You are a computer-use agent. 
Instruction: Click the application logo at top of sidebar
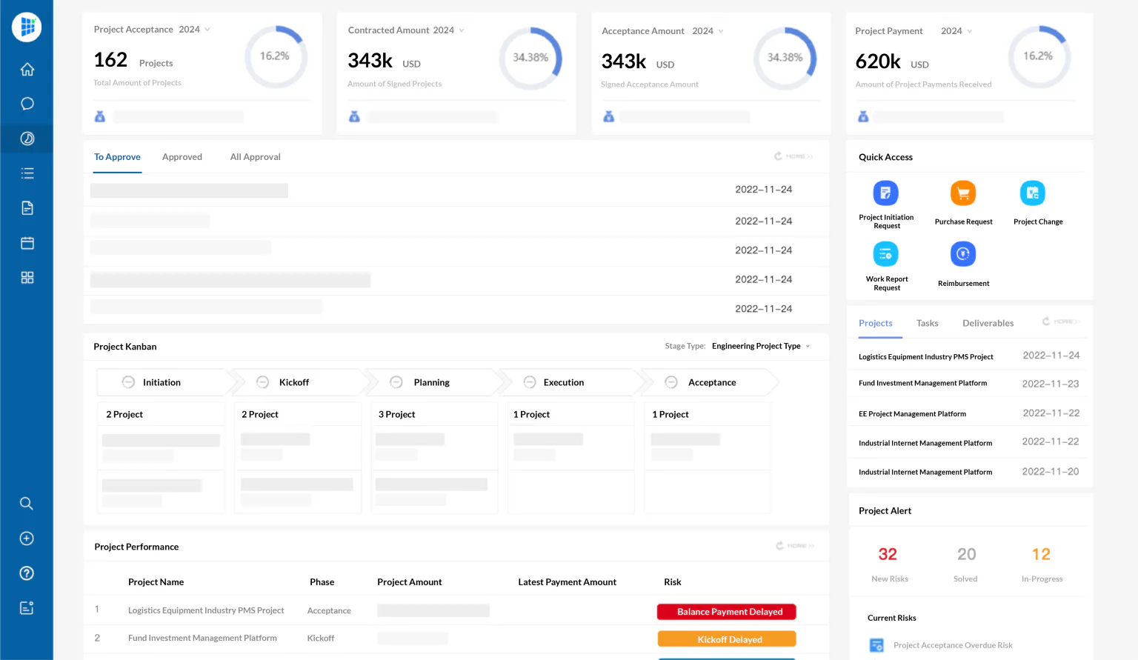point(27,27)
